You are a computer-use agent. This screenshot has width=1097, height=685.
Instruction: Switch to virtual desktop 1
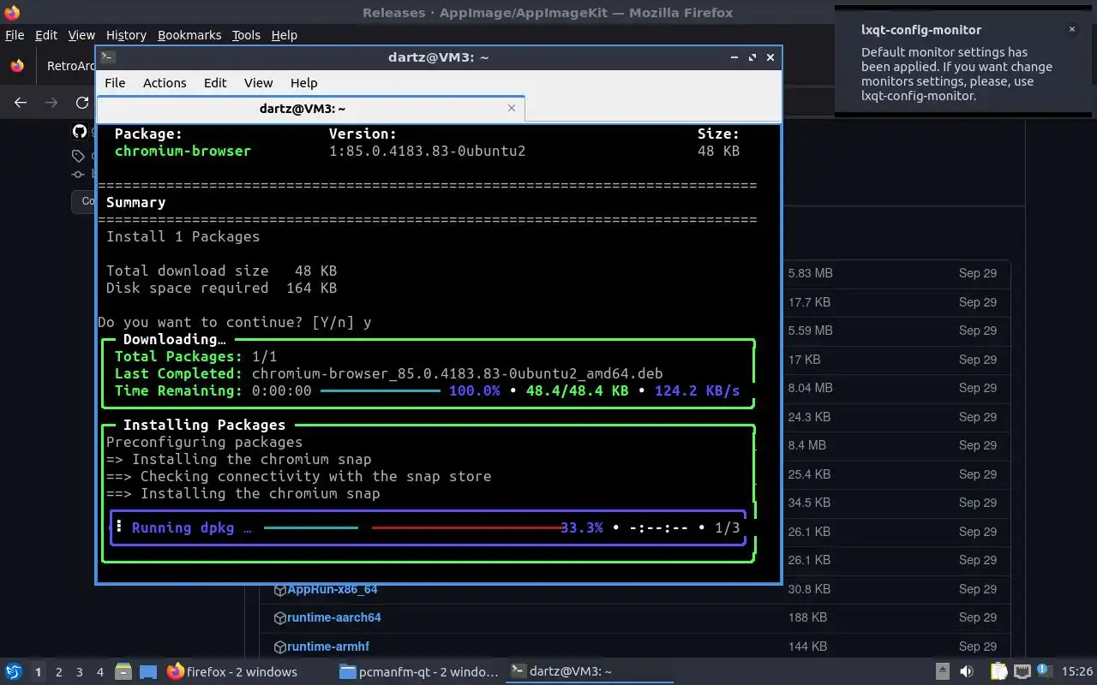click(38, 672)
